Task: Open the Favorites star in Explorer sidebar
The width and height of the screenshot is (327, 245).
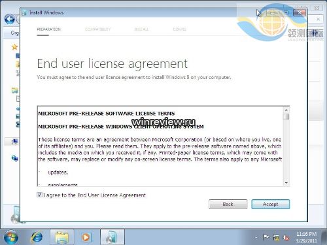Action: coord(14,47)
